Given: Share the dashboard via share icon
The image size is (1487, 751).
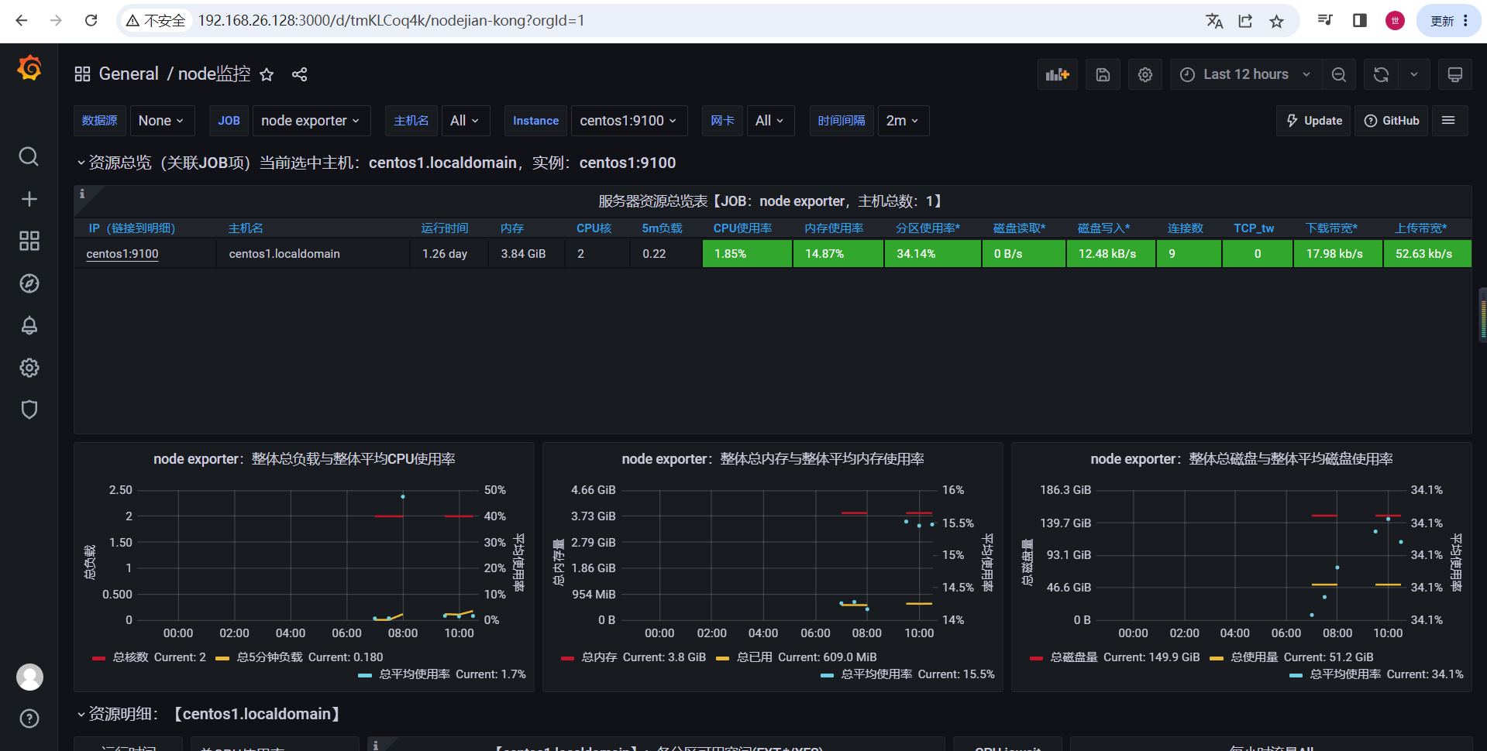Looking at the screenshot, I should pos(299,74).
